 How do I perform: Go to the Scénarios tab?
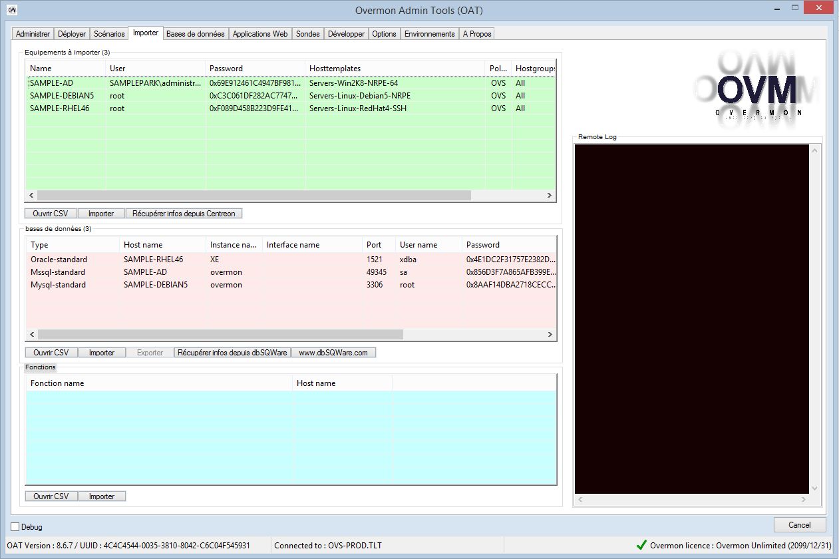click(x=109, y=34)
